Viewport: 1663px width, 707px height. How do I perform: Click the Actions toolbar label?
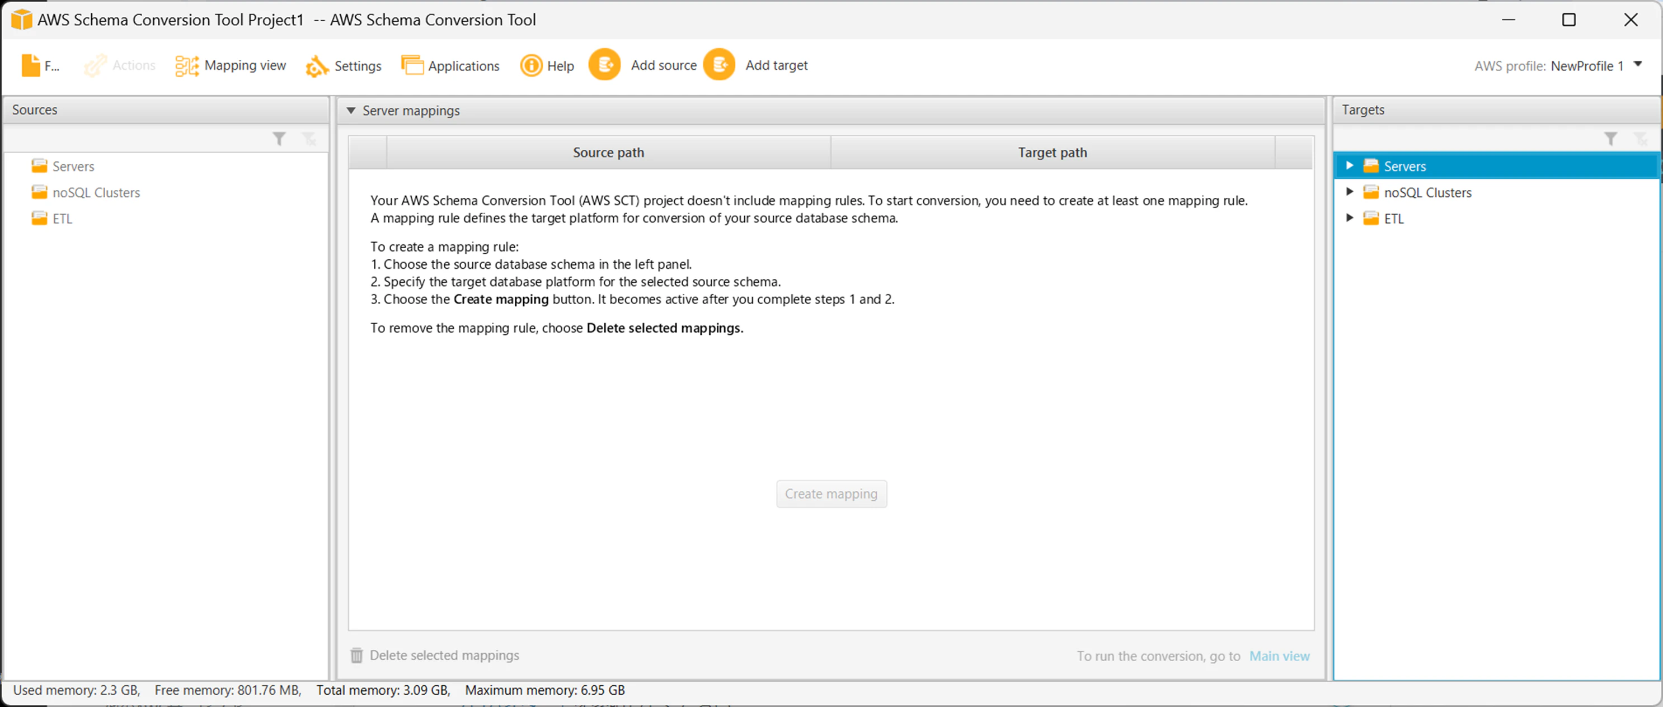pos(134,65)
